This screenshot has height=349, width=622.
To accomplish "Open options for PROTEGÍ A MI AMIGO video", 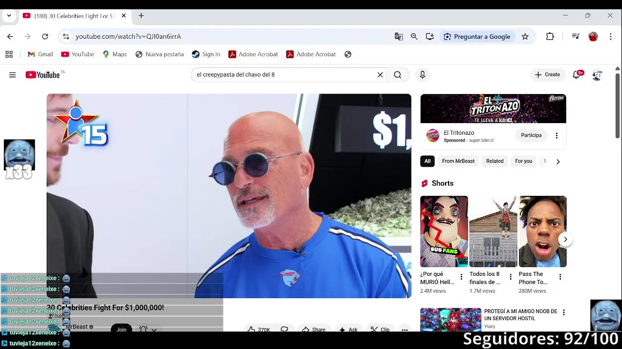I will coord(564,313).
